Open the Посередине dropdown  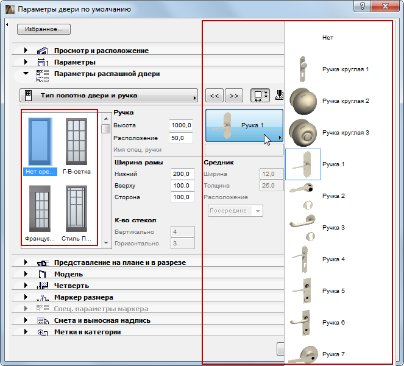(235, 211)
